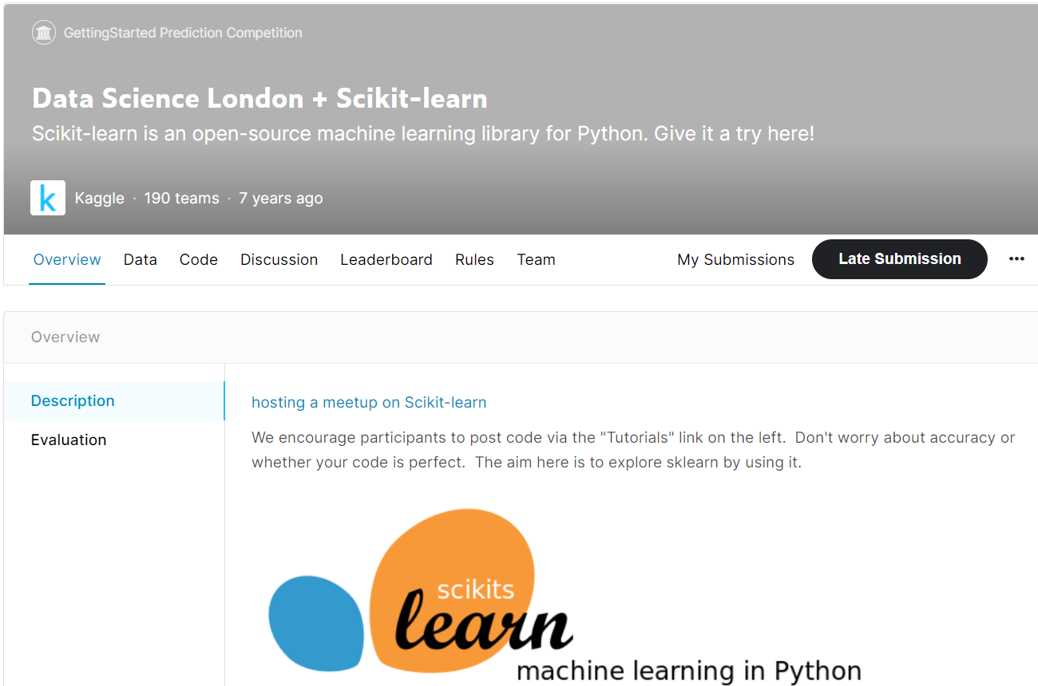
Task: Open the three-dot more options menu
Action: (x=1016, y=259)
